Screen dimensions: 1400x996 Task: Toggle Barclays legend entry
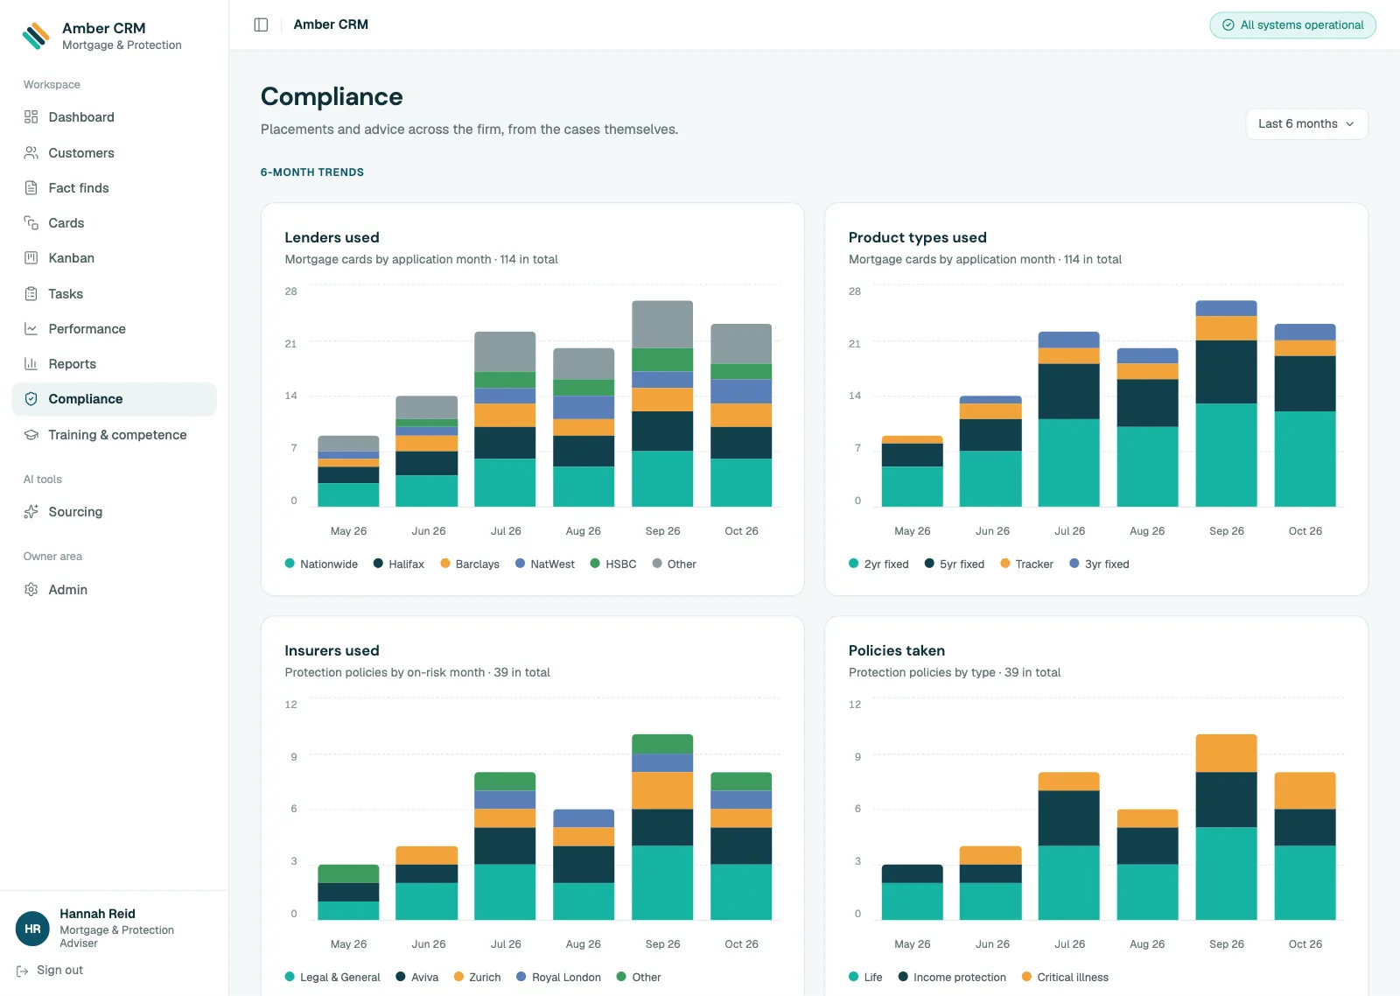click(x=470, y=565)
